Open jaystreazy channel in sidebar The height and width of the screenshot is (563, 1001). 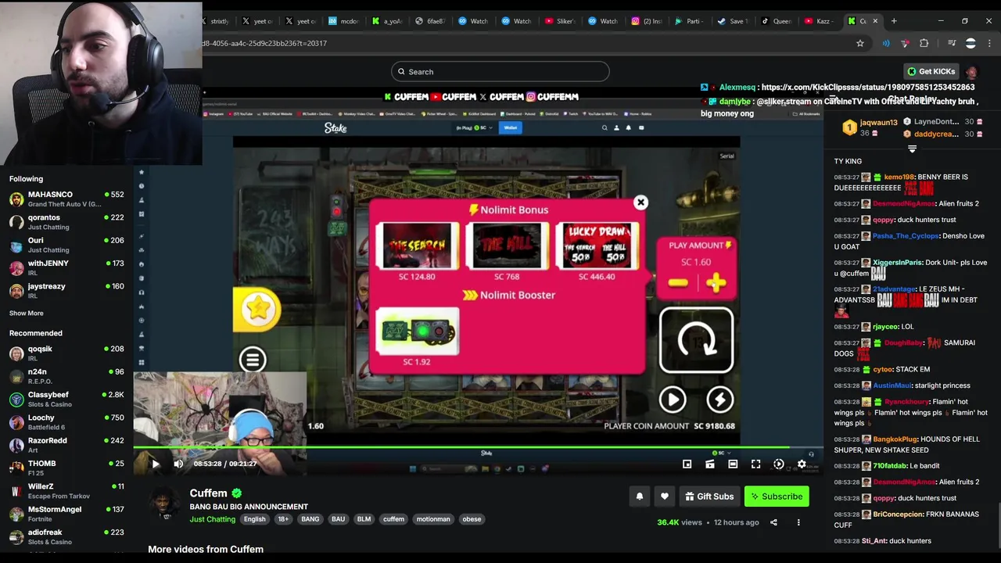66,291
